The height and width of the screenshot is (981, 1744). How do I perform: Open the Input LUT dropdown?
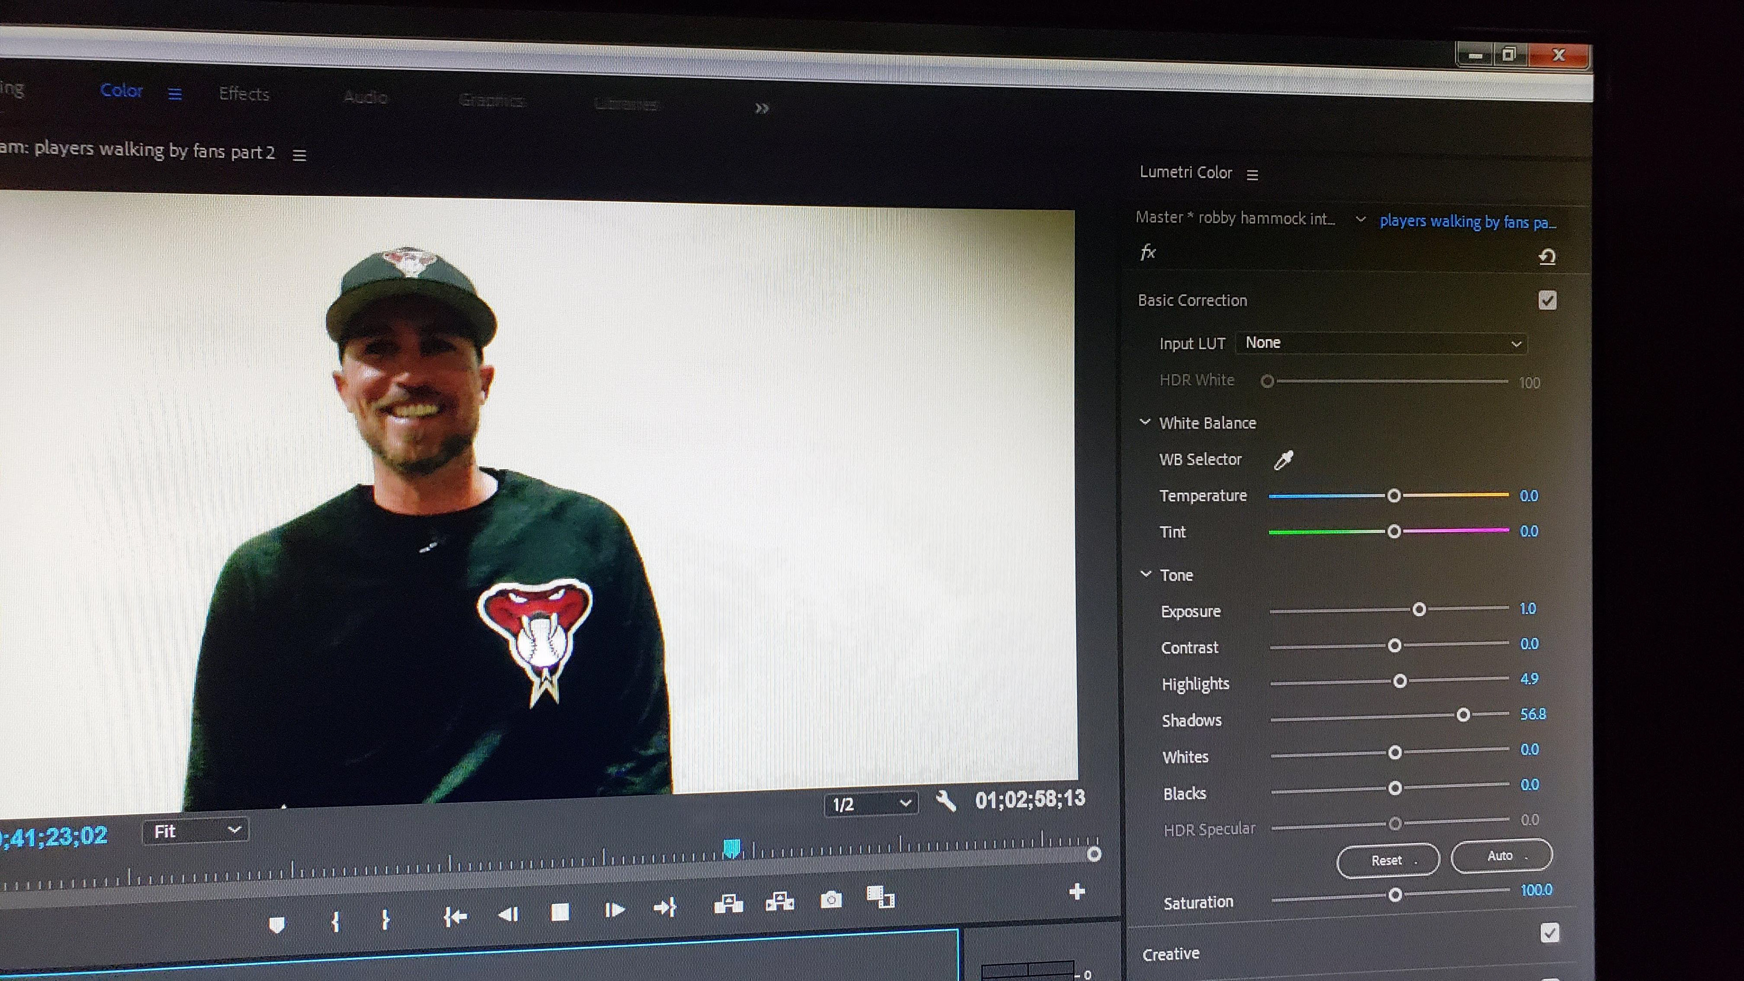pyautogui.click(x=1381, y=343)
